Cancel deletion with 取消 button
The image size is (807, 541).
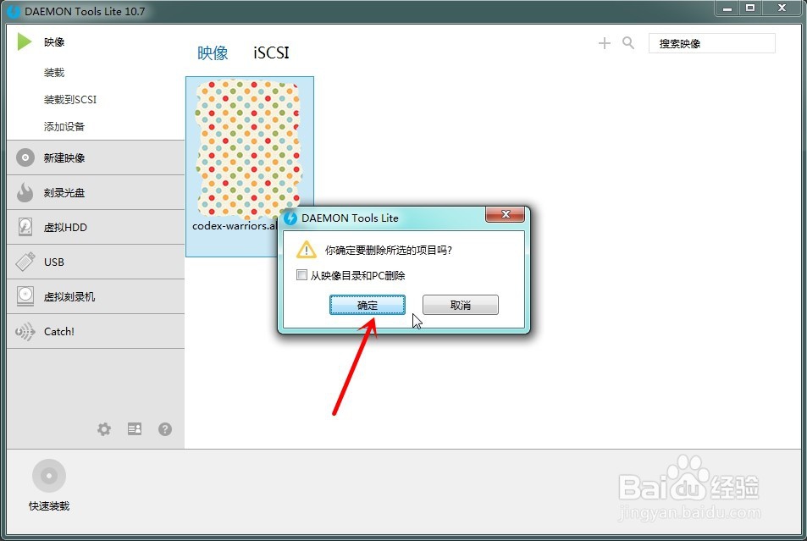460,305
